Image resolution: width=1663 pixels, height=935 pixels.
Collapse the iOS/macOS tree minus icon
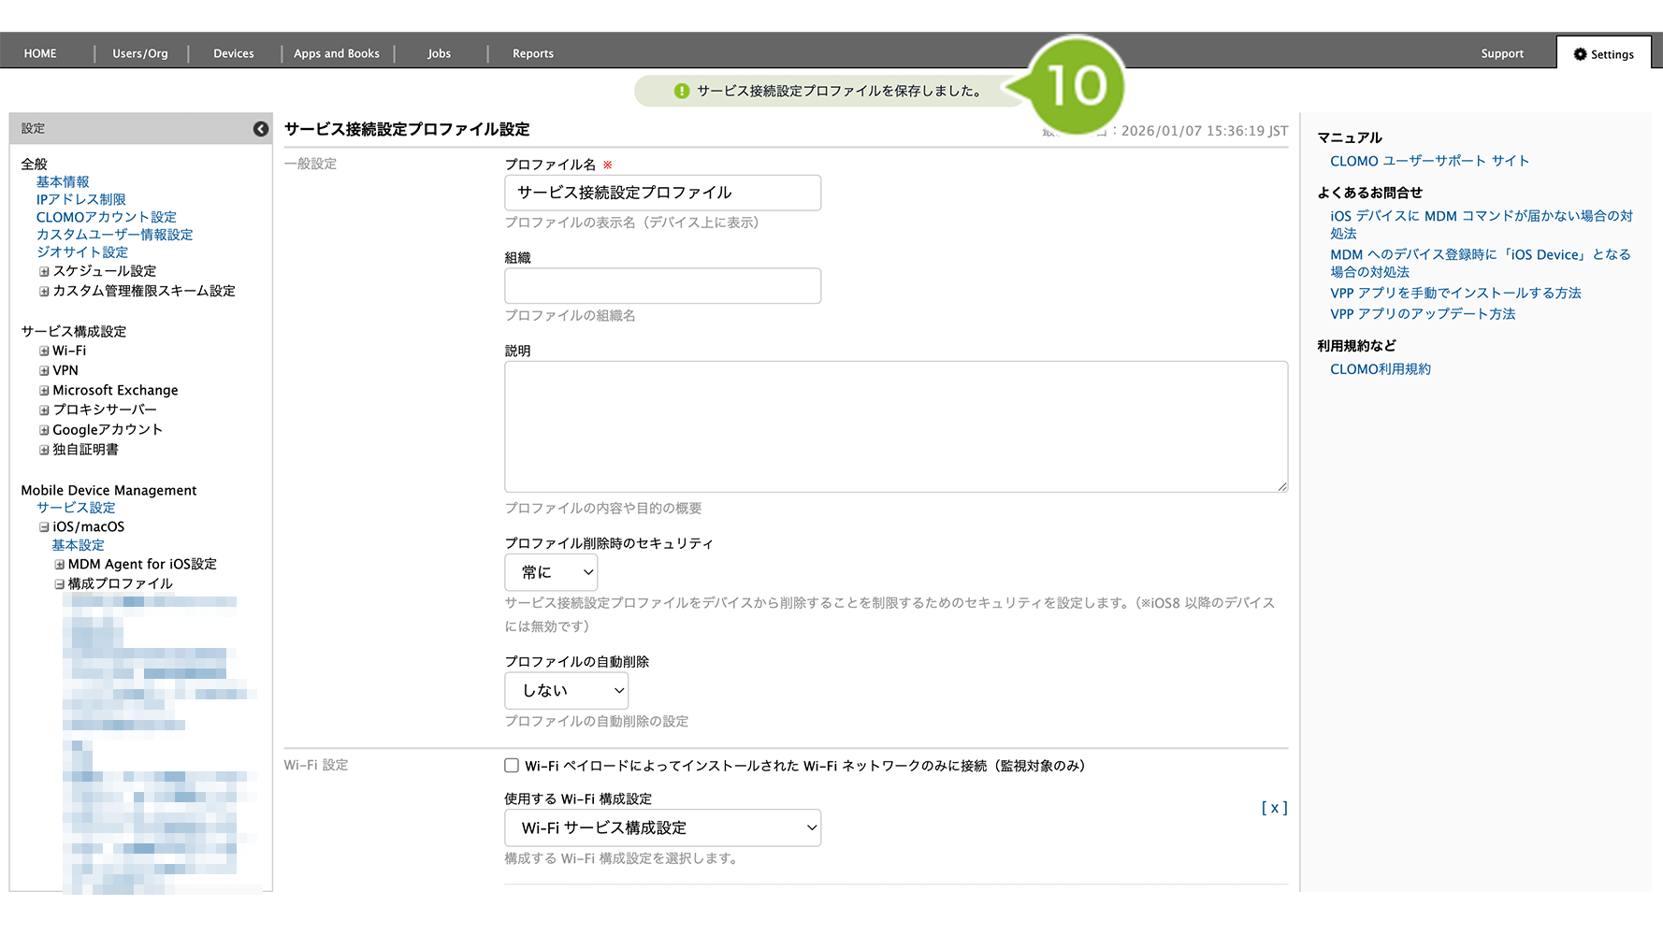click(x=44, y=527)
